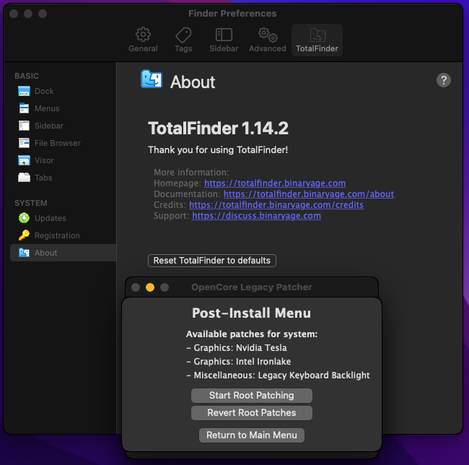Image resolution: width=469 pixels, height=465 pixels.
Task: Click Reset TotalFinder to defaults
Action: coord(212,261)
